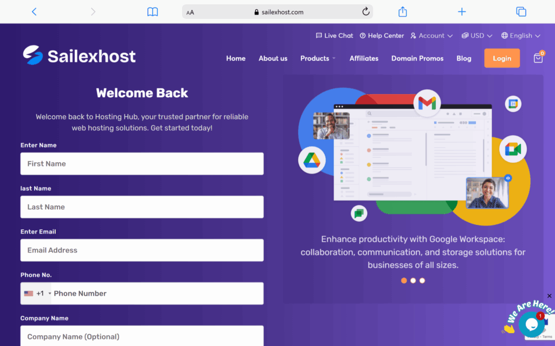Select the first orange carousel dot
This screenshot has height=346, width=555.
pos(404,281)
